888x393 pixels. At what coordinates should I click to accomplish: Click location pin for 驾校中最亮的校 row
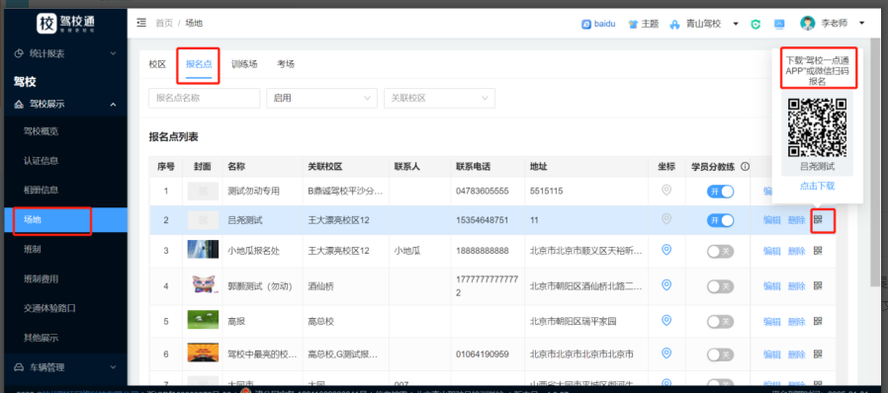[666, 354]
